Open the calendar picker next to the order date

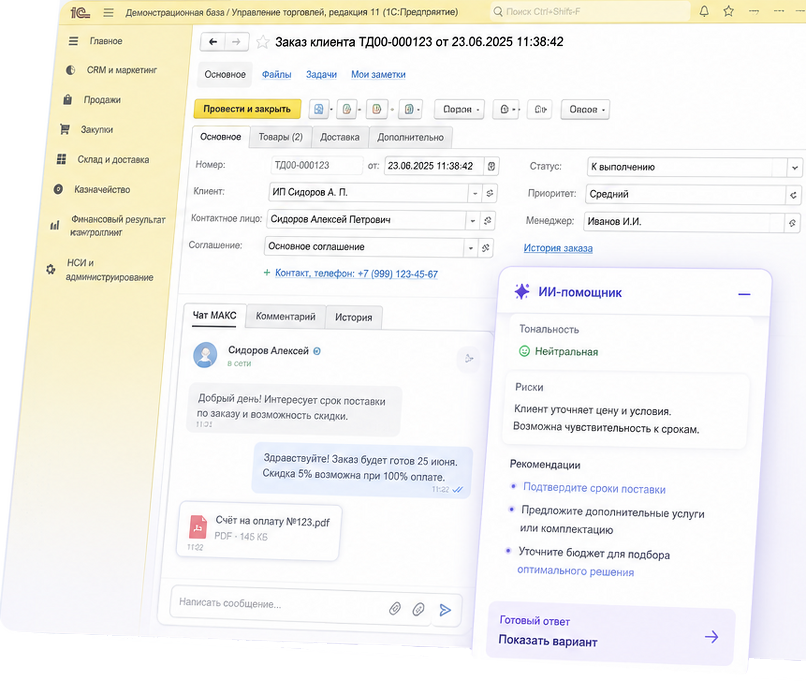(x=491, y=166)
